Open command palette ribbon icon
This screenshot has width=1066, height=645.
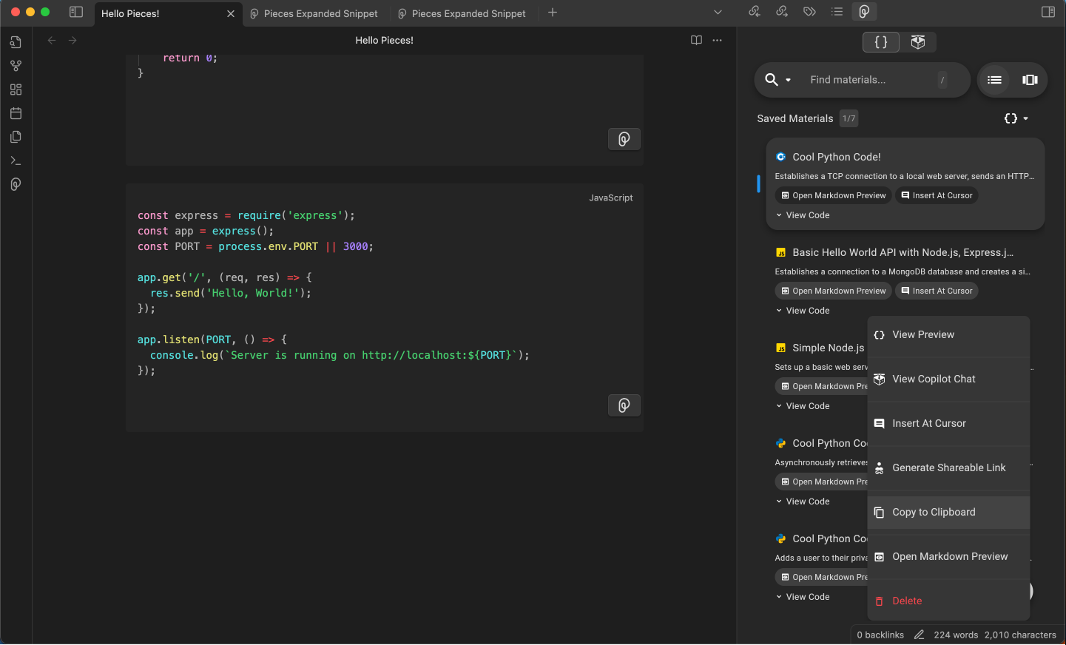click(16, 161)
